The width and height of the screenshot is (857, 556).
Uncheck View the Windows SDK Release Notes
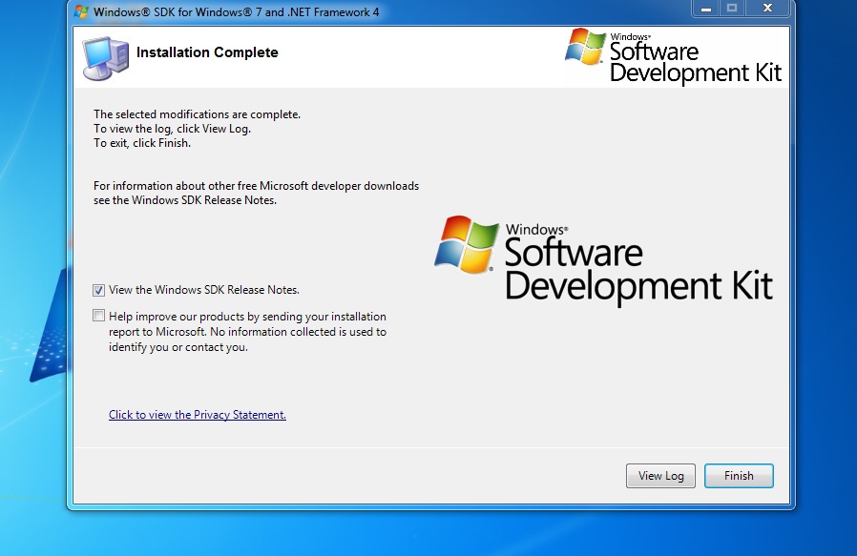[x=98, y=290]
